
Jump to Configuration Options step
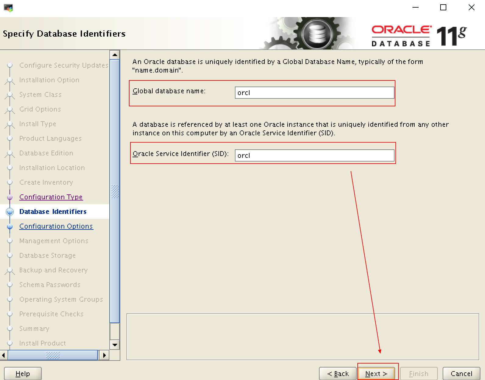[x=56, y=226]
